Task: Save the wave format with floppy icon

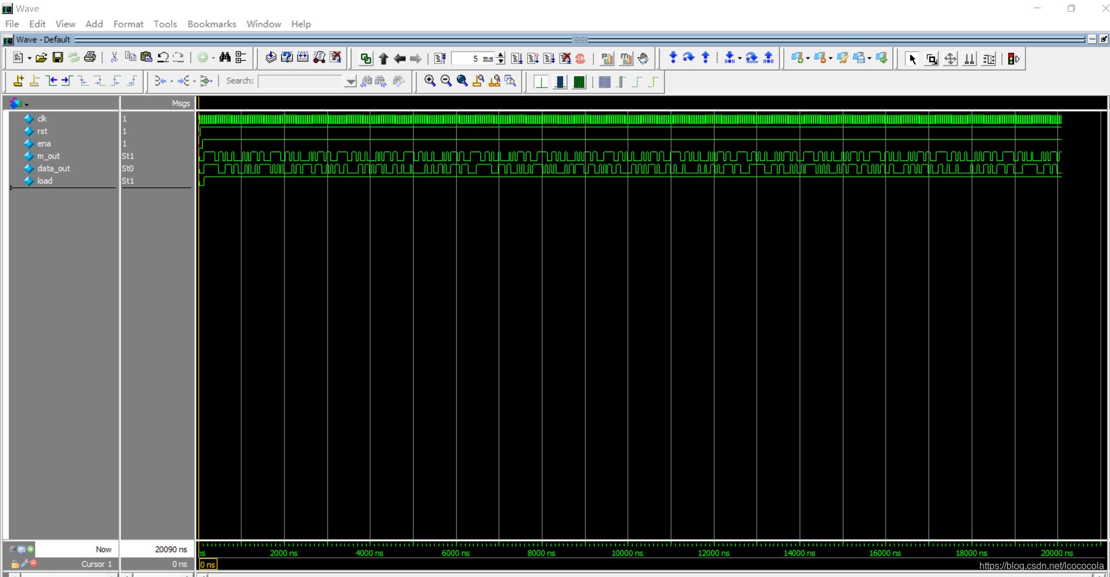Action: [57, 57]
